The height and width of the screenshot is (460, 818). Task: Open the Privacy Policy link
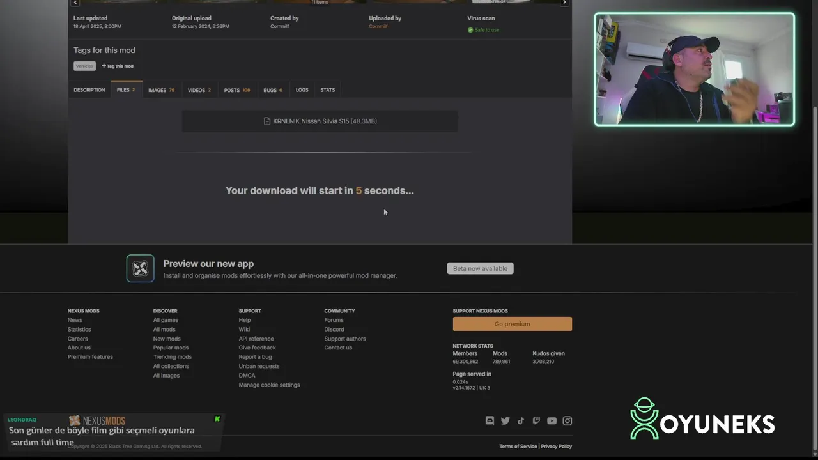[556, 446]
